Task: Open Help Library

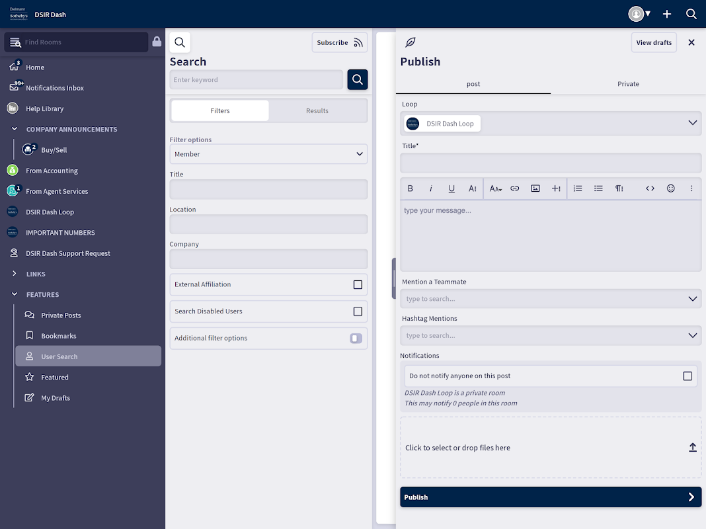Action: (44, 108)
